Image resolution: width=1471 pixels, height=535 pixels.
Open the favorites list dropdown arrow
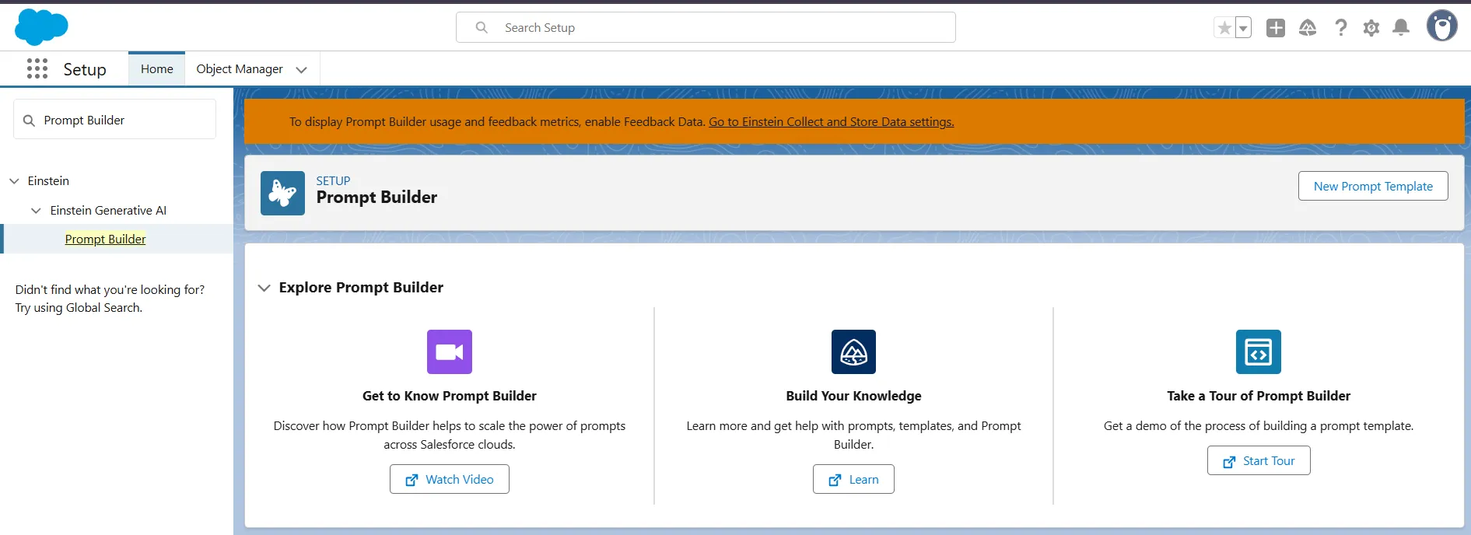(1243, 28)
